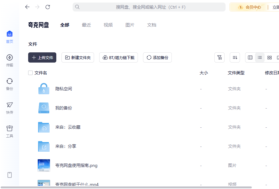
Task: Switch to the 全部 tab
Action: (x=65, y=25)
